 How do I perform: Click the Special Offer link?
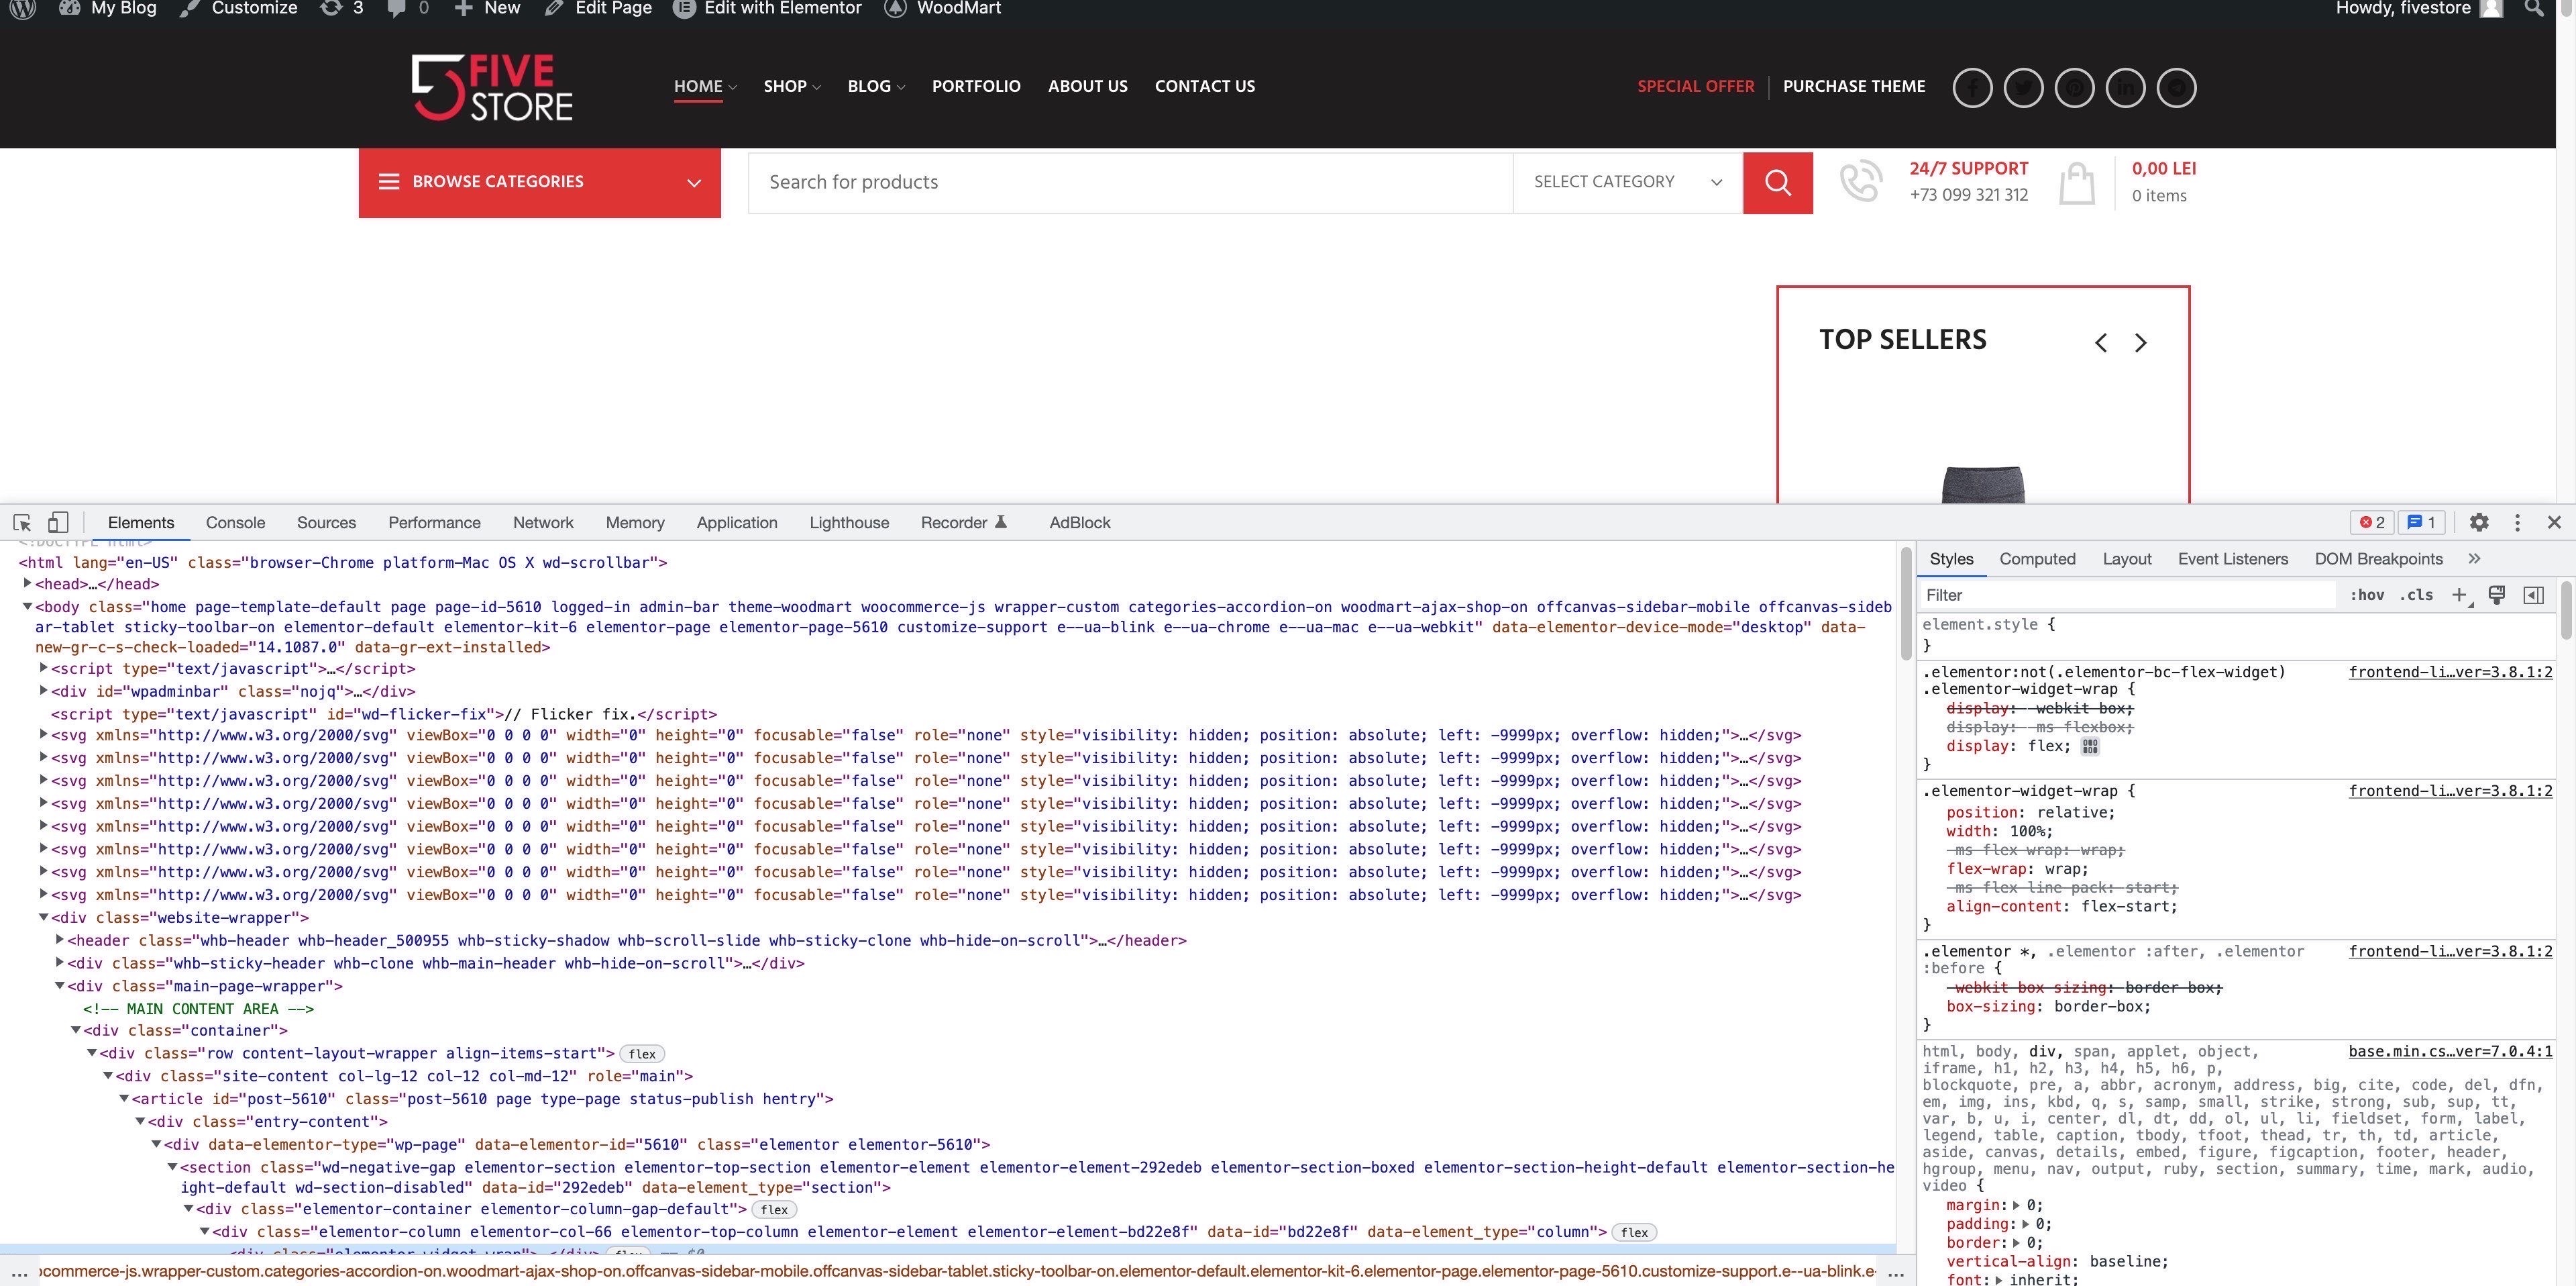(x=1695, y=86)
